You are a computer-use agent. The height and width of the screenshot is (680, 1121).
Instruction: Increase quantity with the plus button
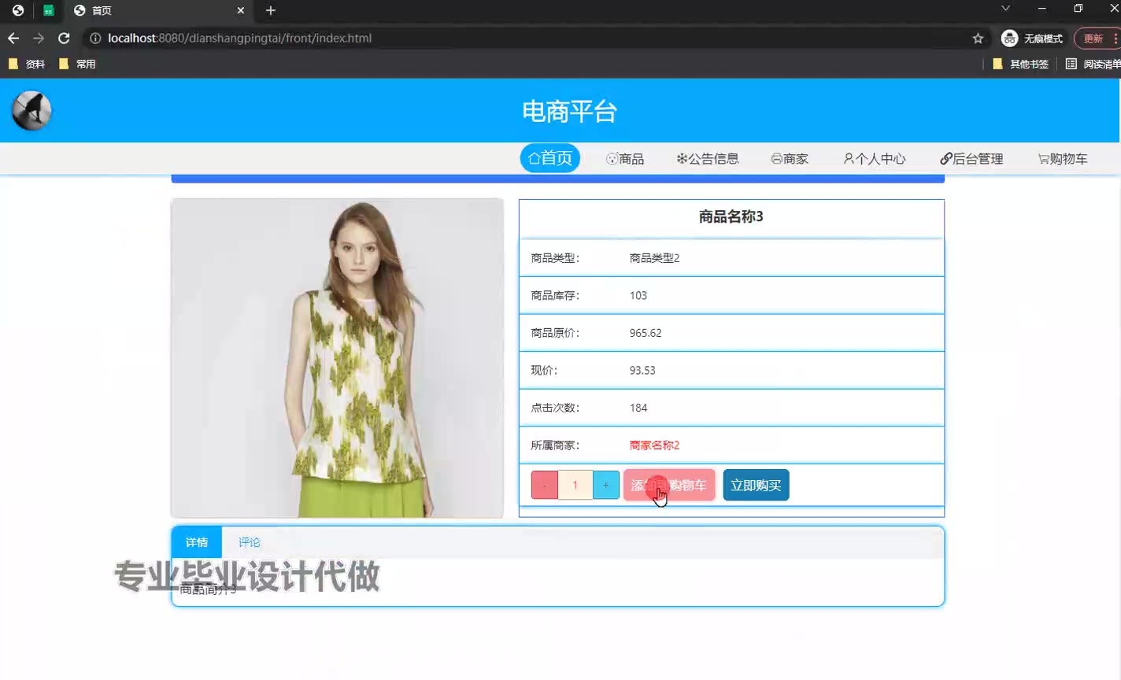pos(606,485)
